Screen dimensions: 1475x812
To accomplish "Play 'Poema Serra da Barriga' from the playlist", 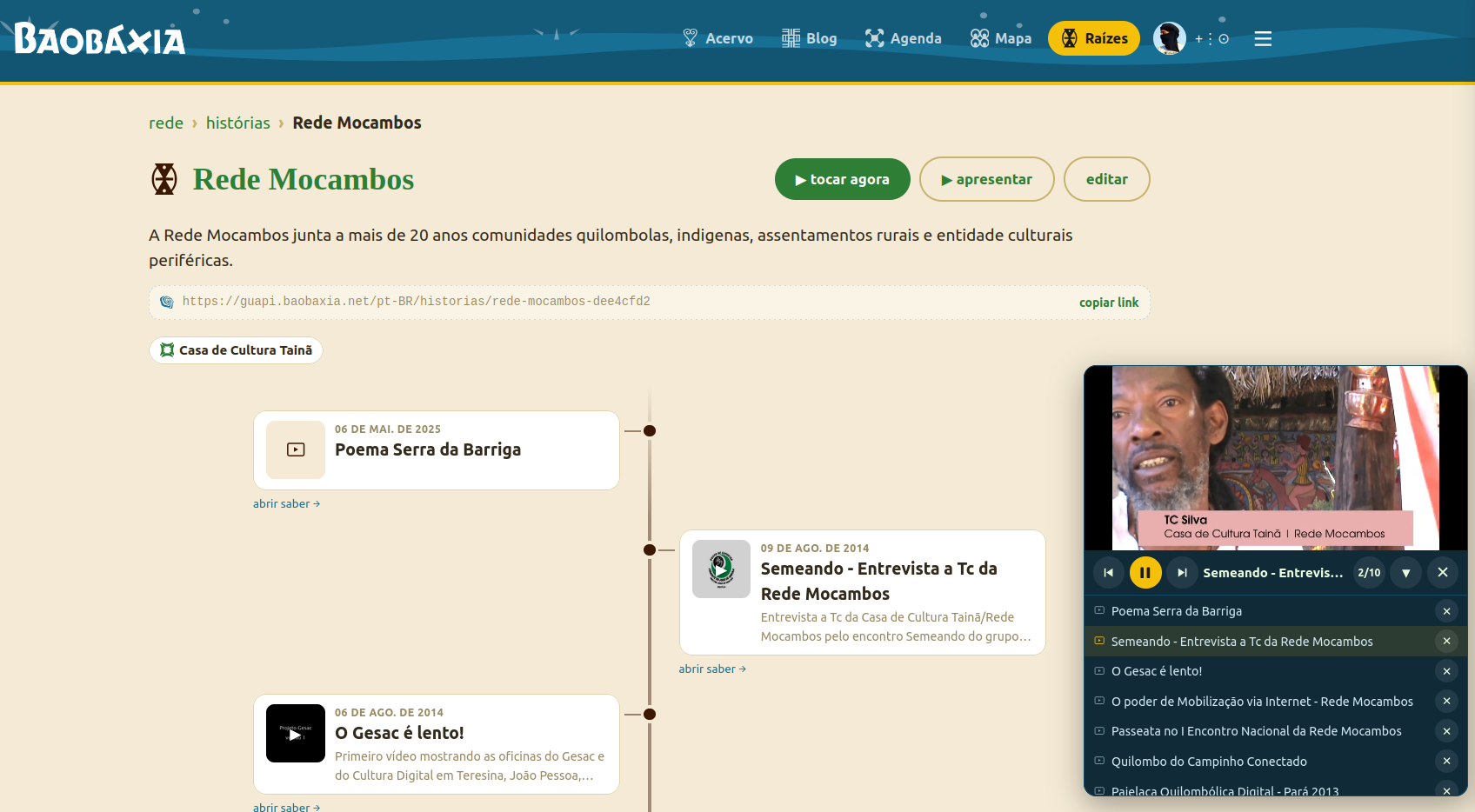I will pyautogui.click(x=1259, y=611).
